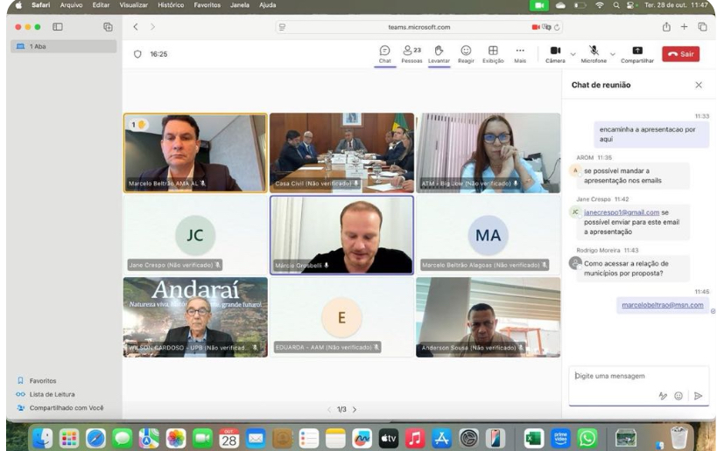Leave the meeting with Sair button

[x=680, y=54]
